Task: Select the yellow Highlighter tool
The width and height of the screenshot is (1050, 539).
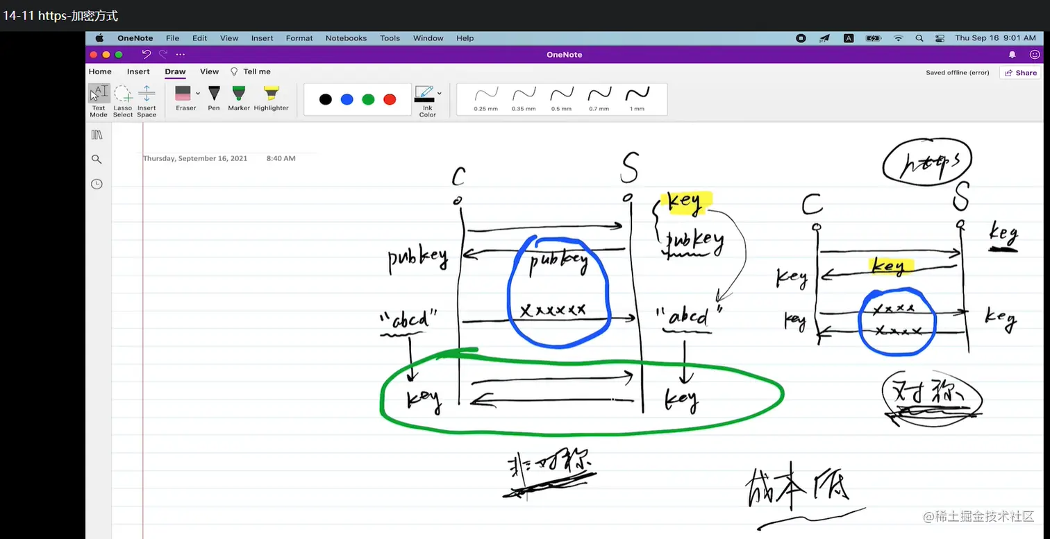Action: (271, 98)
